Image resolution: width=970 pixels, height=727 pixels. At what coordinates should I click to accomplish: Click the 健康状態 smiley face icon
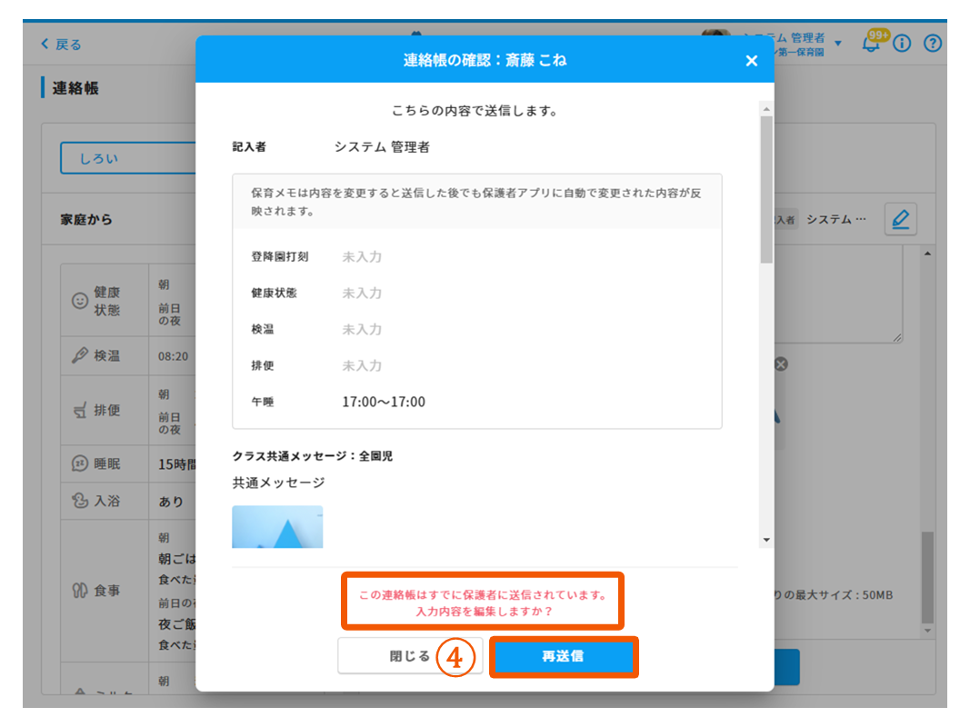[x=80, y=301]
